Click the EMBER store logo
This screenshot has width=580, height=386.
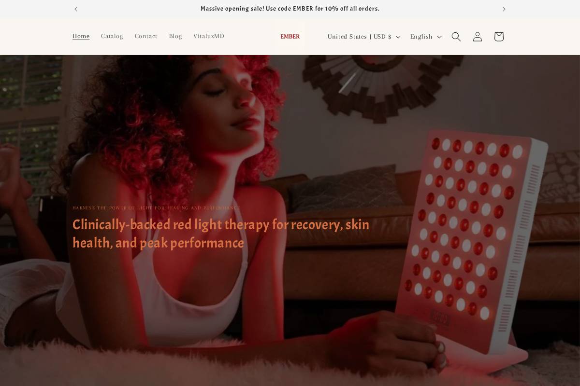(x=290, y=37)
